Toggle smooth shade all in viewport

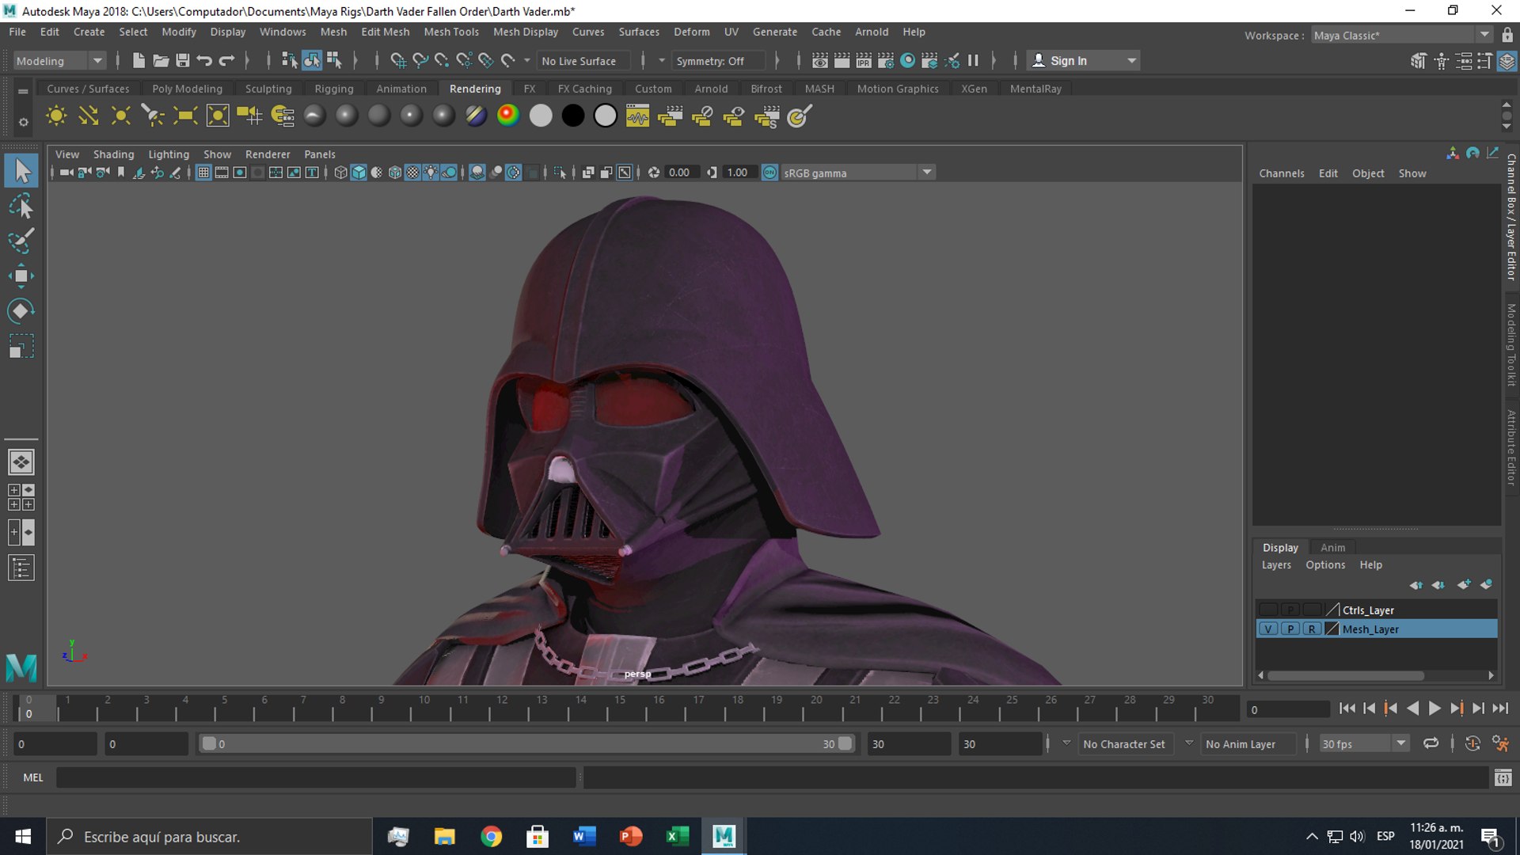coord(359,173)
